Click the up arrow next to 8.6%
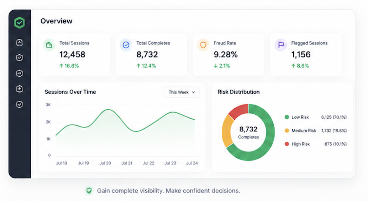Viewport: 368px width, 201px height. point(293,66)
